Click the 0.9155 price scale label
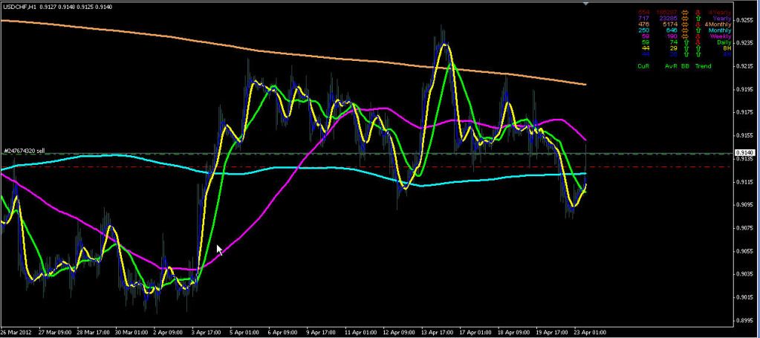This screenshot has width=760, height=338. (744, 136)
